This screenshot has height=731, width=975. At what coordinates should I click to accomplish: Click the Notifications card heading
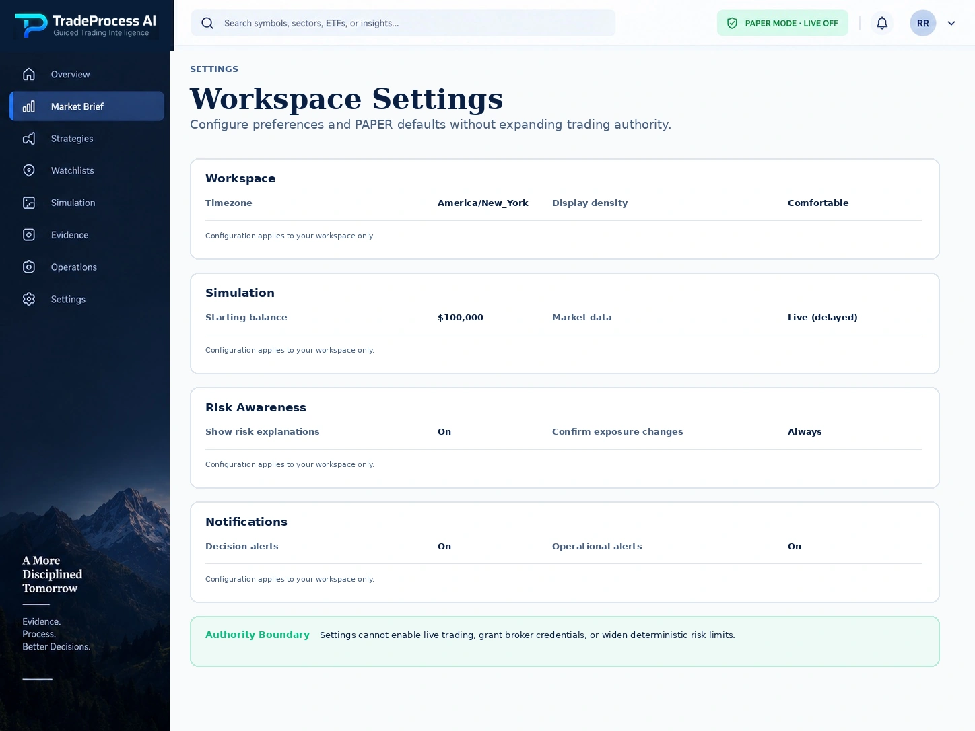click(x=246, y=522)
